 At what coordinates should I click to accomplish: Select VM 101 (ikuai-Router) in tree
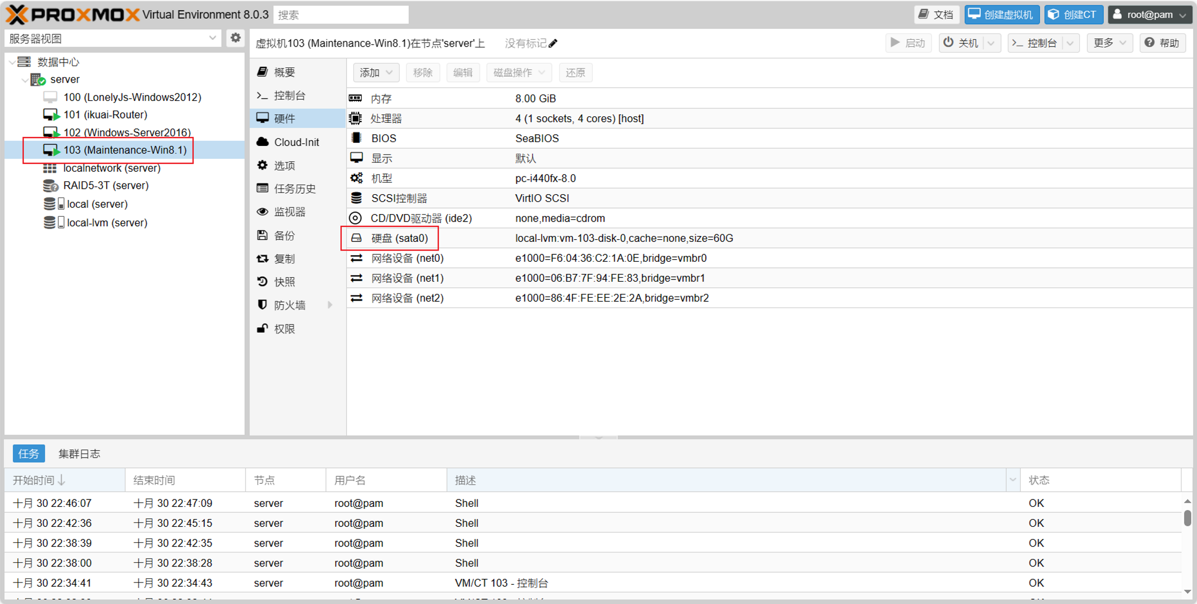[x=105, y=115]
